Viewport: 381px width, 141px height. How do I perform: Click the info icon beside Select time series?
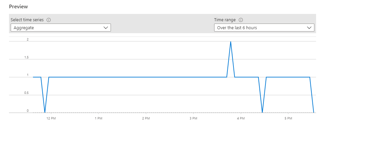(x=49, y=20)
